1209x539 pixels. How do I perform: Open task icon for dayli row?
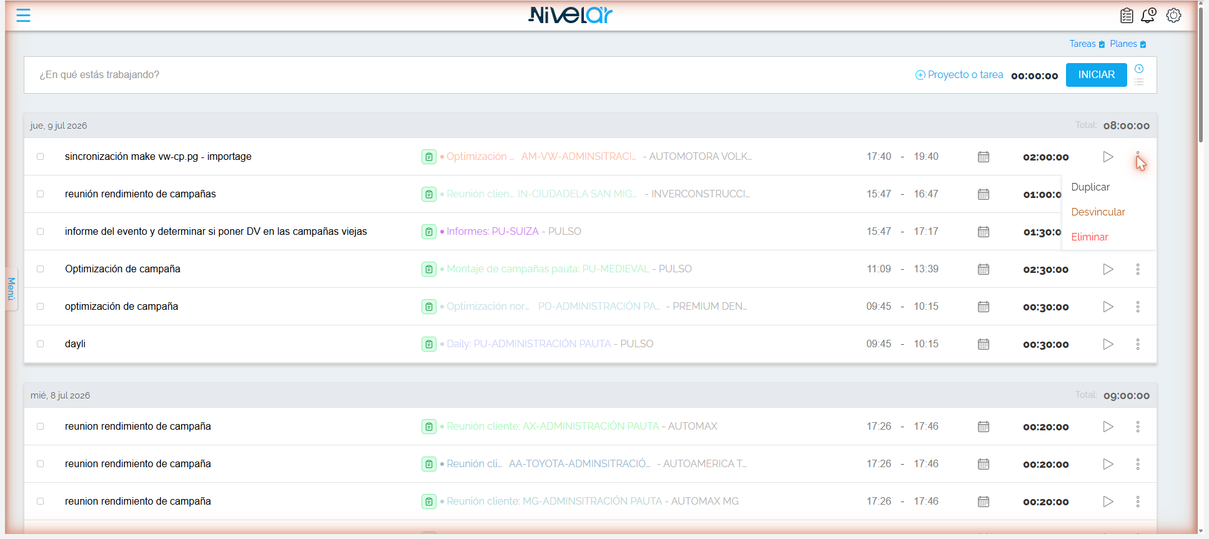click(x=429, y=344)
